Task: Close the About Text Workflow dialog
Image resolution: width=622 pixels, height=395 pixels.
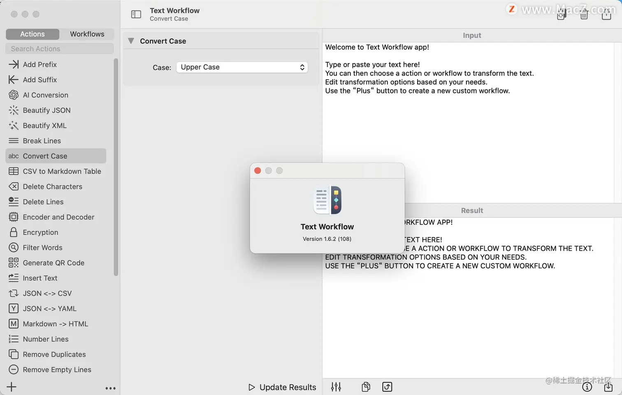Action: 258,170
